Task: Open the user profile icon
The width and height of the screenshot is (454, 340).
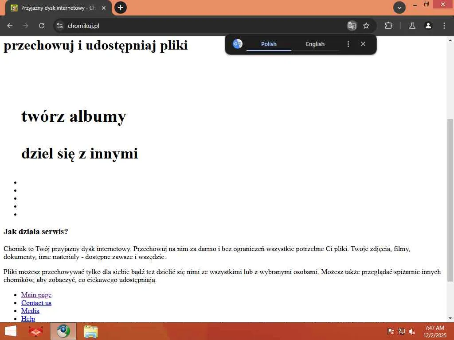Action: 428,26
